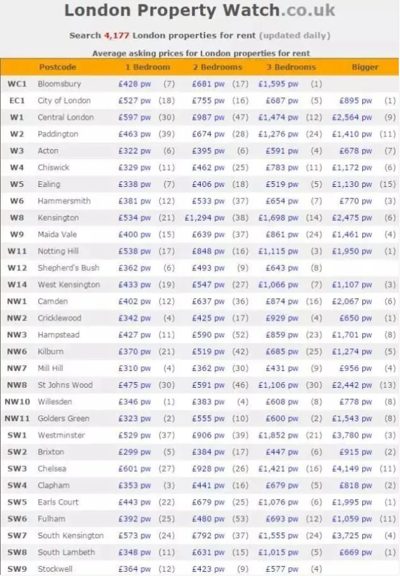The height and width of the screenshot is (578, 400).
Task: Click City of London postcode name
Action: (64, 100)
